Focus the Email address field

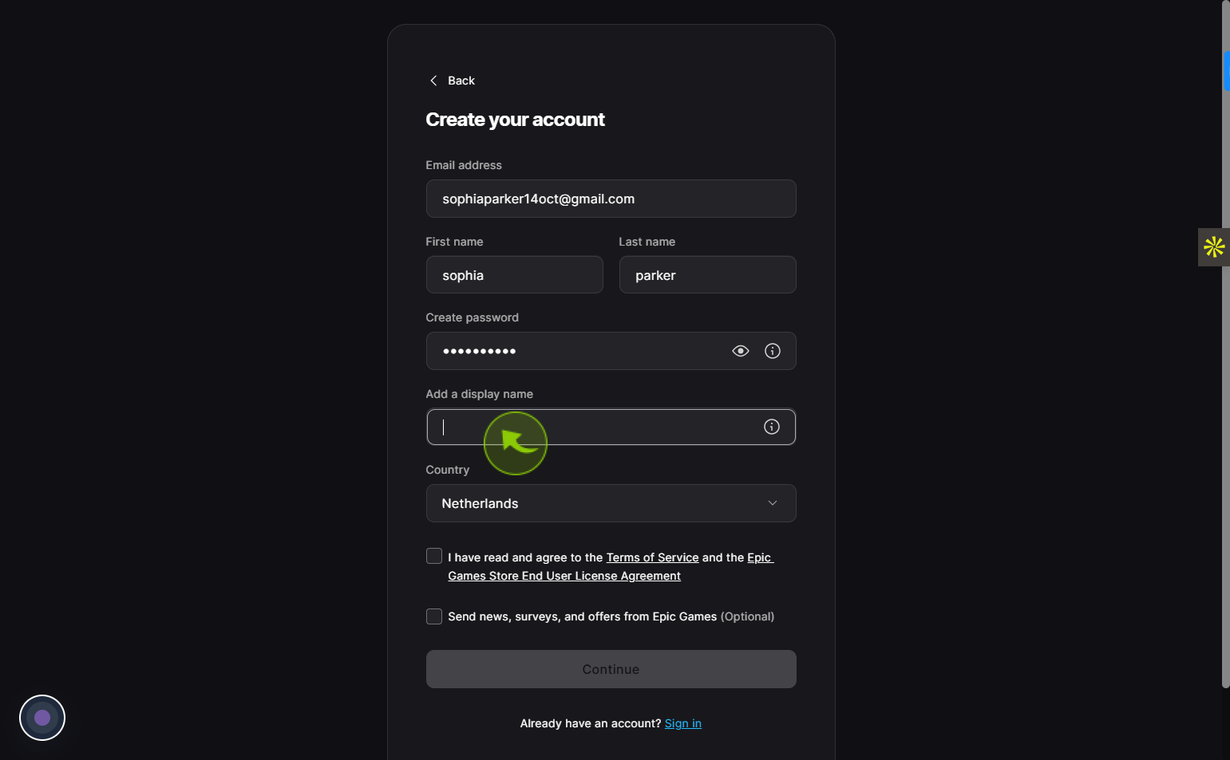(x=611, y=199)
